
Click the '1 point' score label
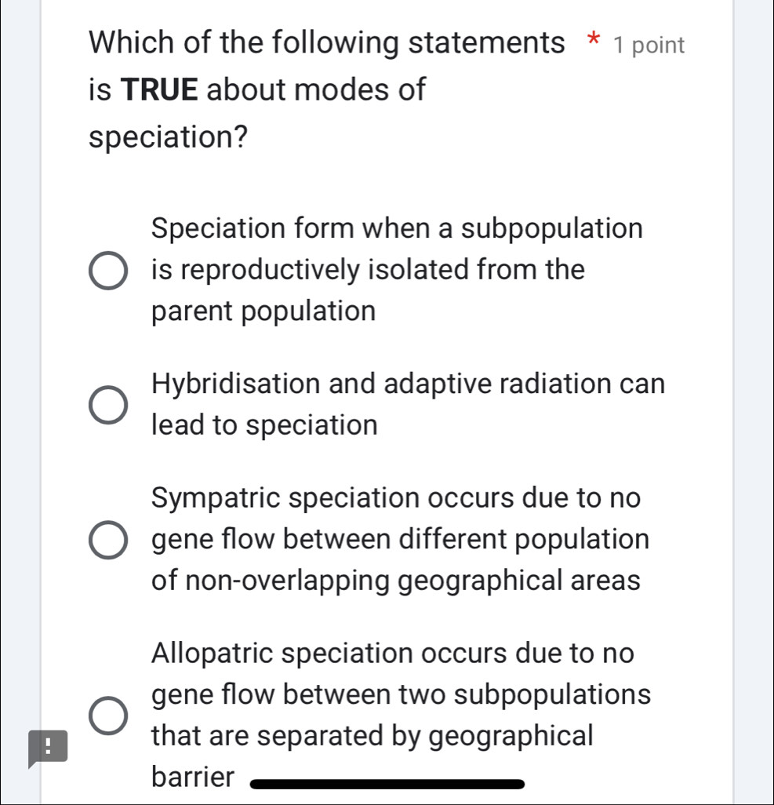coord(649,45)
